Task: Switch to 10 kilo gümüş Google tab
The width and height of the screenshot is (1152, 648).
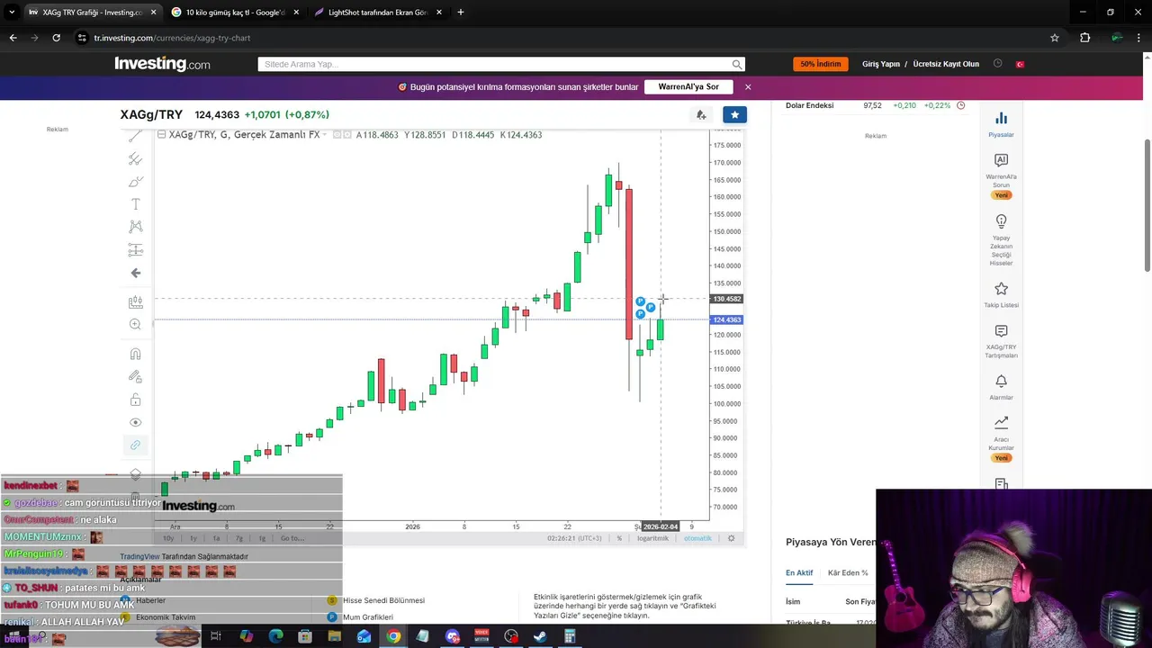Action: point(237,13)
